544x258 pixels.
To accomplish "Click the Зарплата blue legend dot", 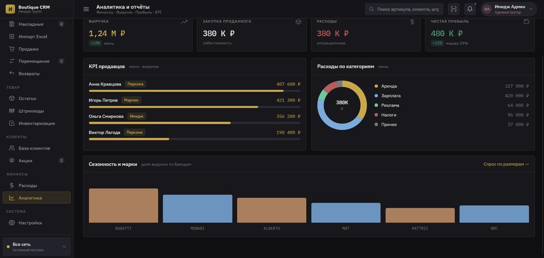I will (376, 96).
